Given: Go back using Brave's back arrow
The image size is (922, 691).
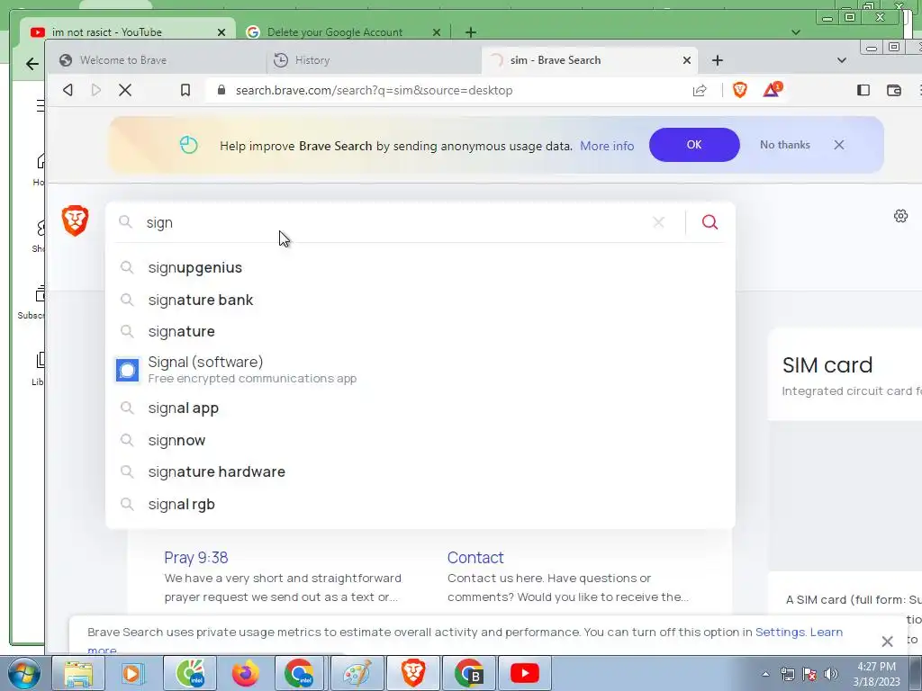Looking at the screenshot, I should (68, 90).
